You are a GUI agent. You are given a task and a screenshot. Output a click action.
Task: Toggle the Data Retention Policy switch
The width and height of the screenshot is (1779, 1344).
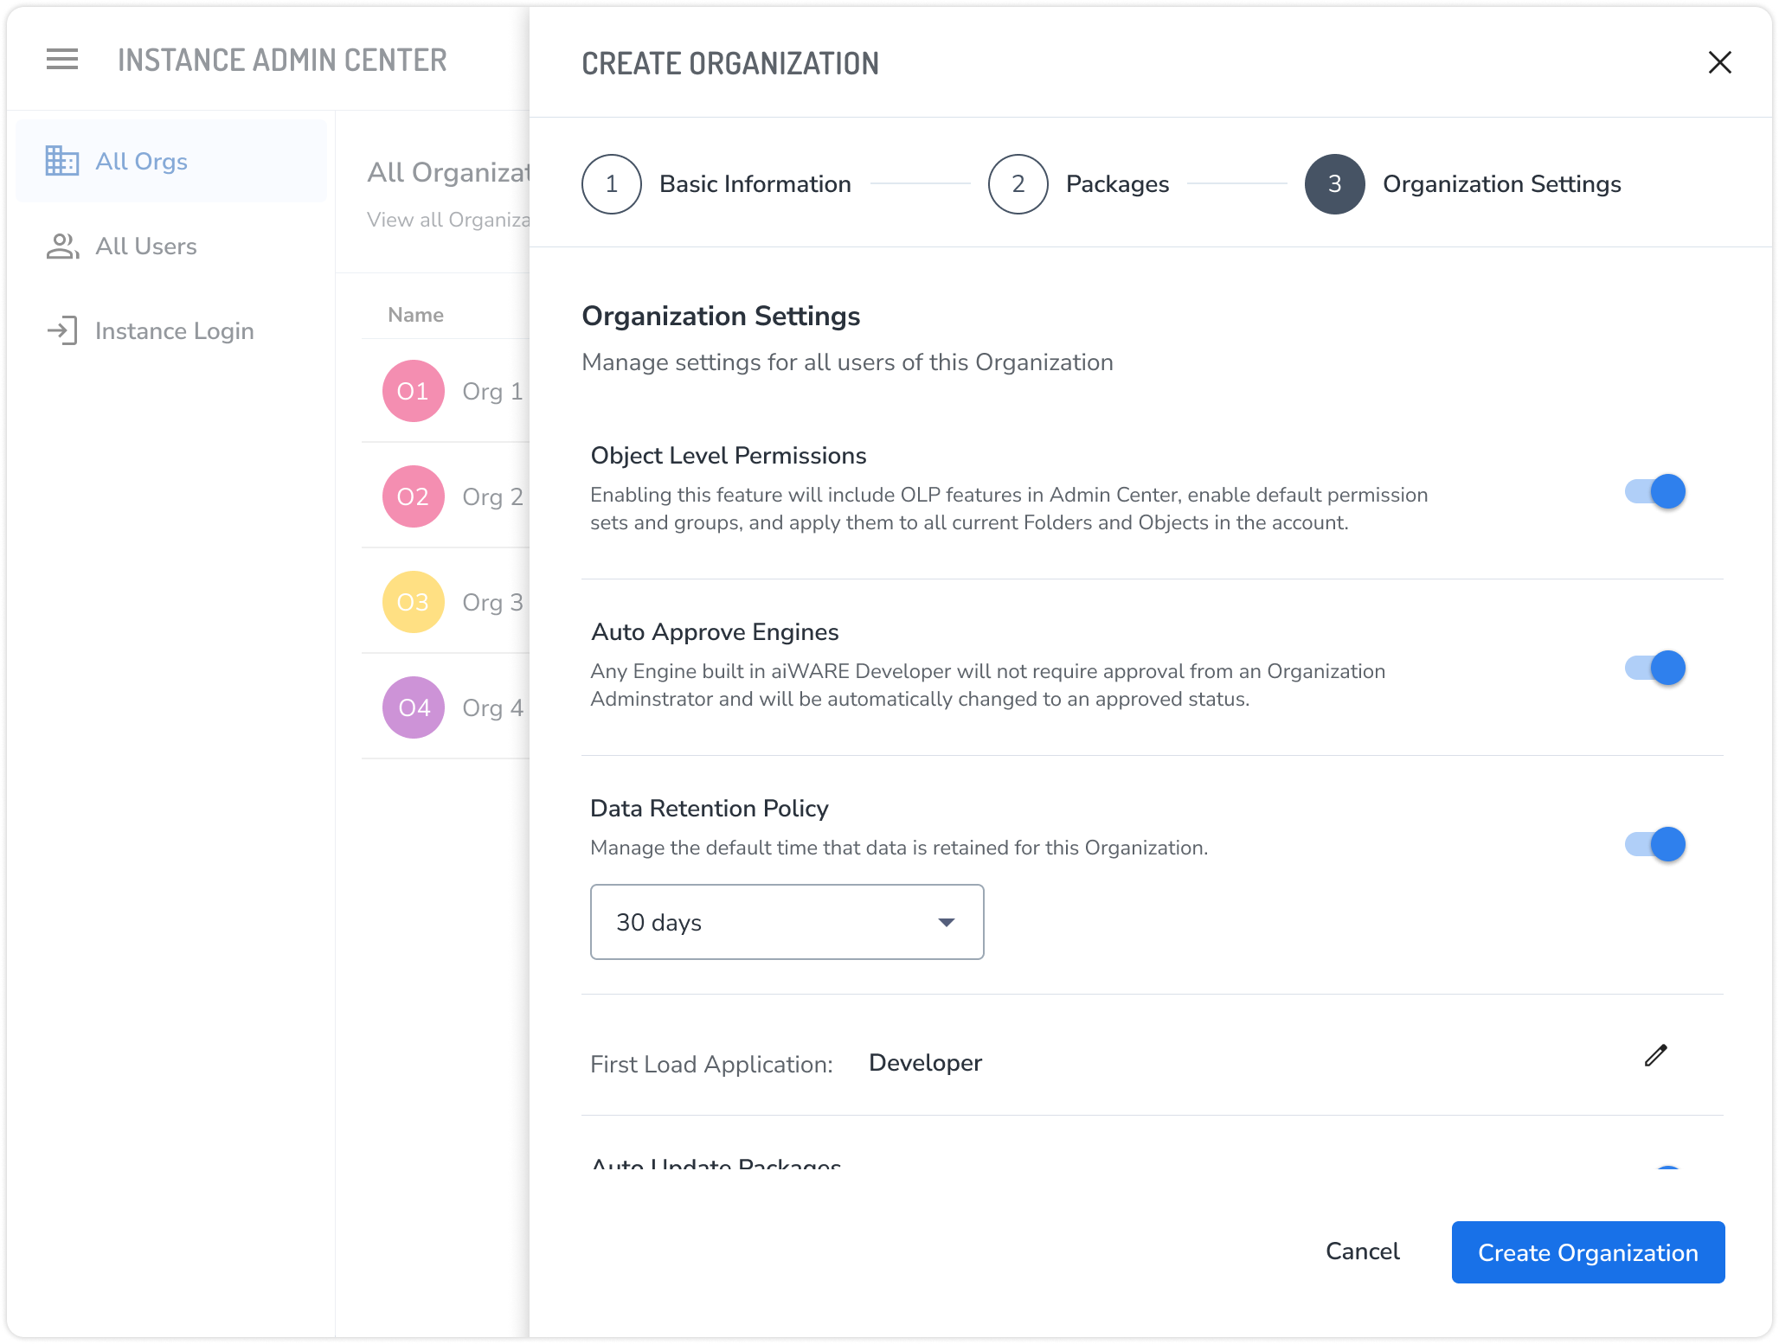(x=1654, y=844)
